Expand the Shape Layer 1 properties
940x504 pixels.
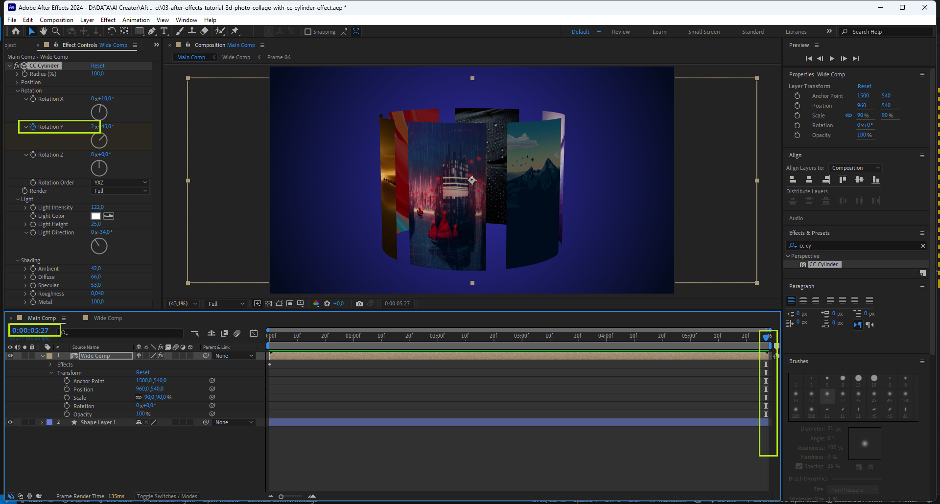(x=42, y=422)
